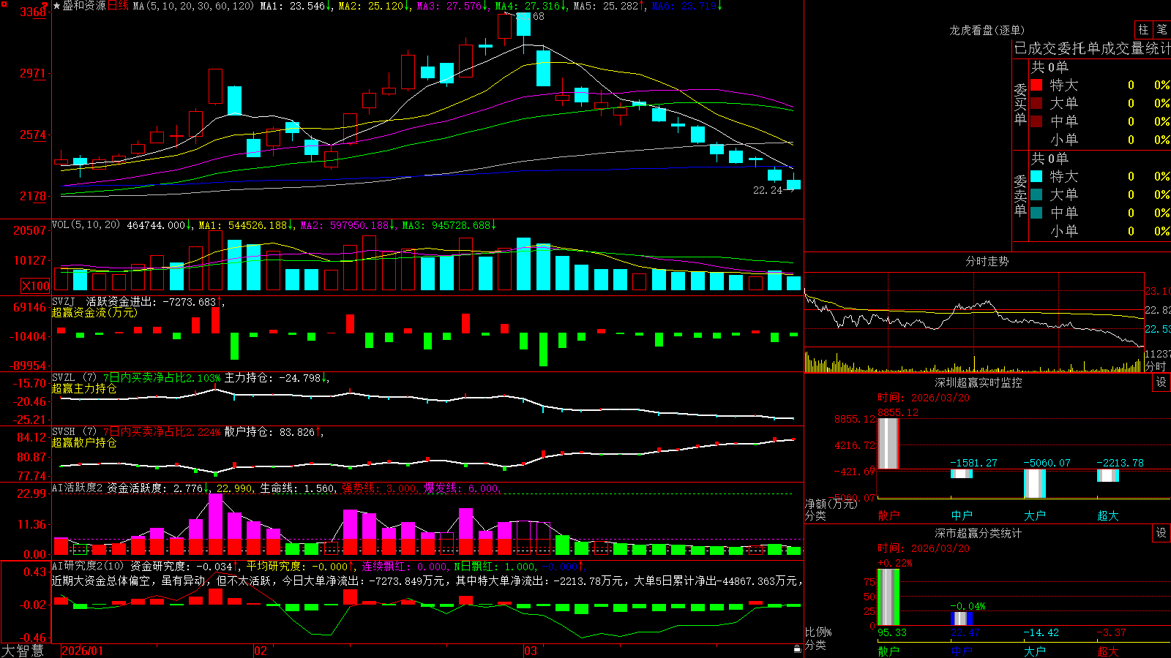Click the cyan 特大 sell-order swatch

click(1036, 176)
